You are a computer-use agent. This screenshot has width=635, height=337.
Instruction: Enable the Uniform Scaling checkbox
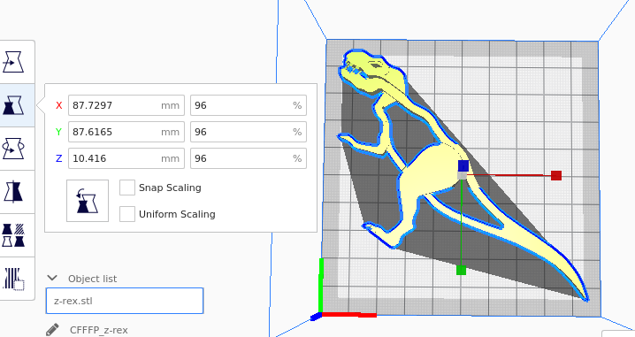tap(127, 214)
